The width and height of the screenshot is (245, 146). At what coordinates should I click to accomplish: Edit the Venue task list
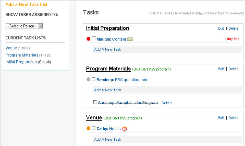[221, 118]
